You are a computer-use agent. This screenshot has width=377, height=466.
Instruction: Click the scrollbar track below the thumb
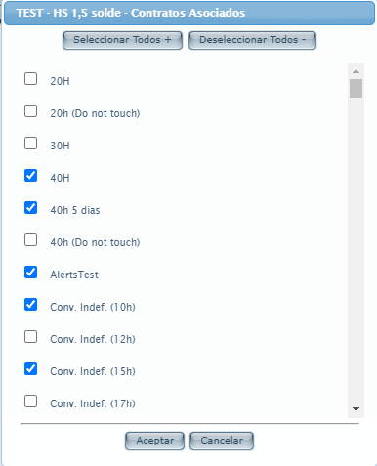[x=356, y=251]
